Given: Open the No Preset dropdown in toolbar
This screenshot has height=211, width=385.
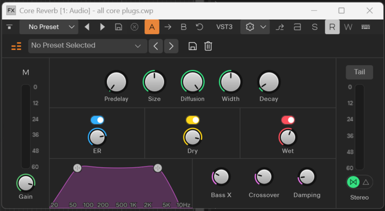Looking at the screenshot, I should click(49, 27).
